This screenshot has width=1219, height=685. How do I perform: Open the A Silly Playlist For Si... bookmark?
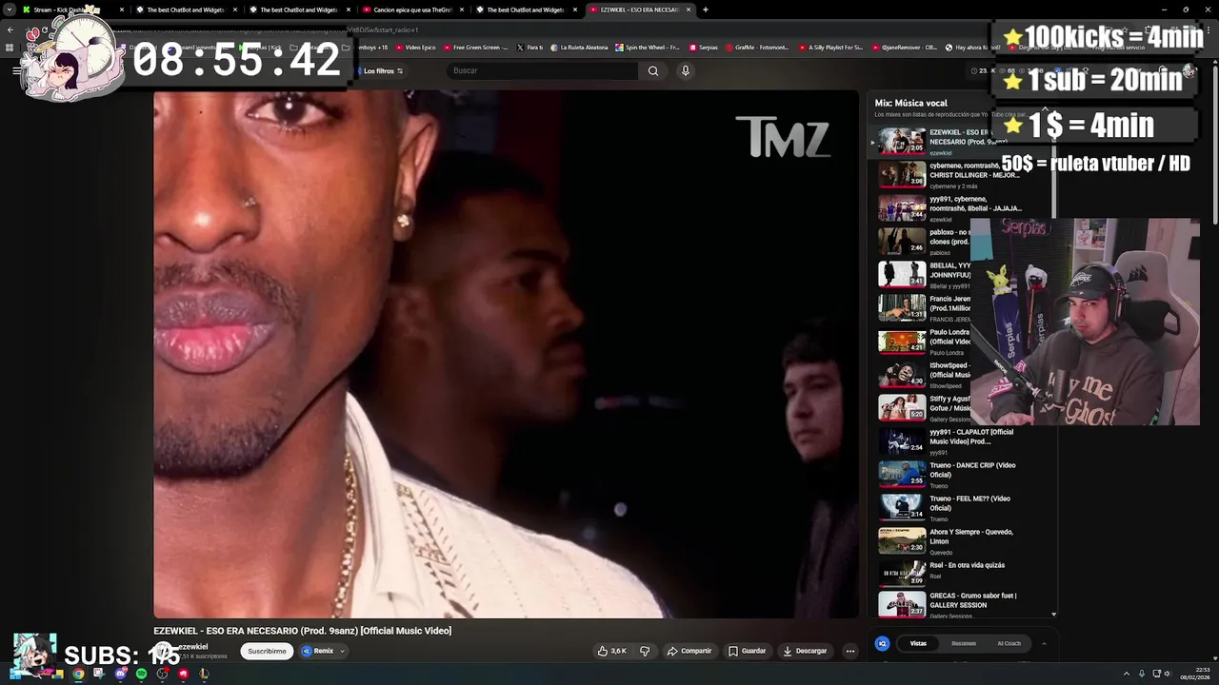click(831, 47)
